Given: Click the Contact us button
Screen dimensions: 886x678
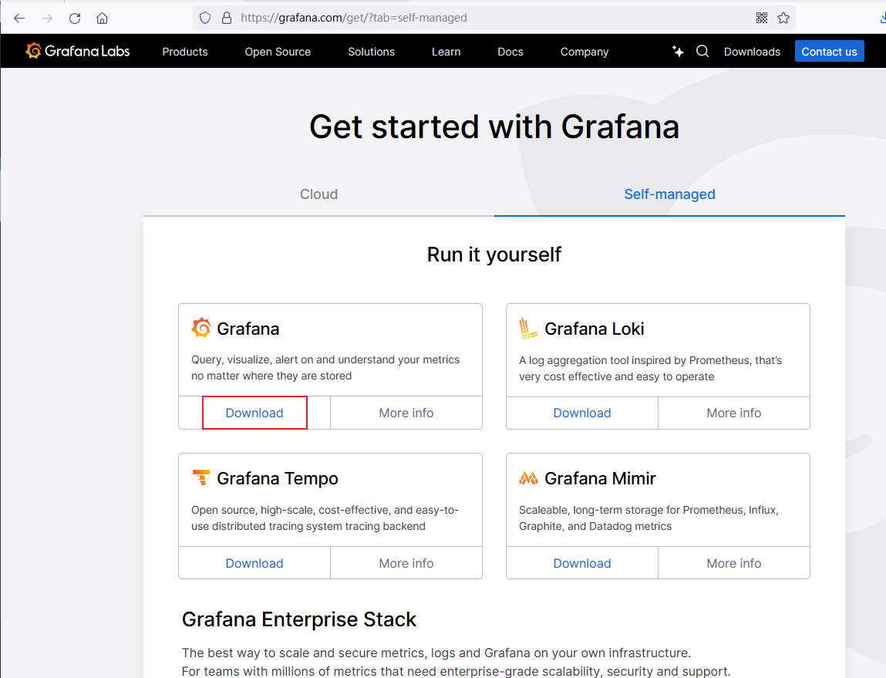Looking at the screenshot, I should coord(829,52).
